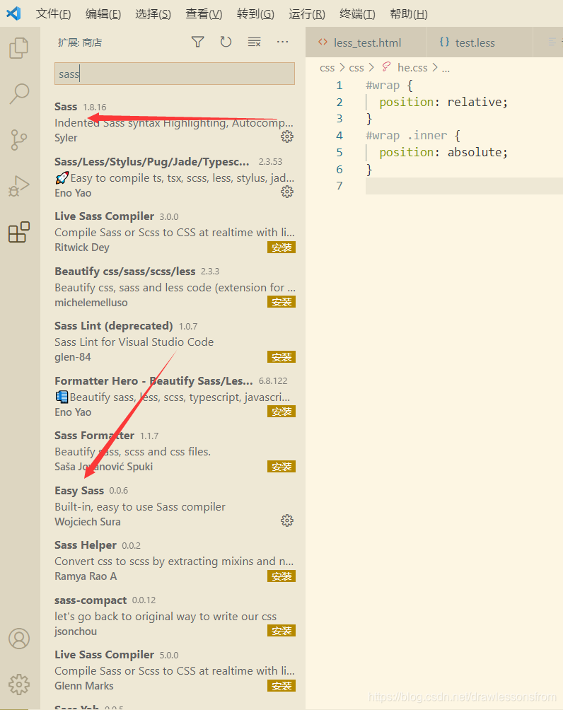Open the Manage gear in activity bar
Viewport: 563px width, 710px height.
(x=19, y=685)
